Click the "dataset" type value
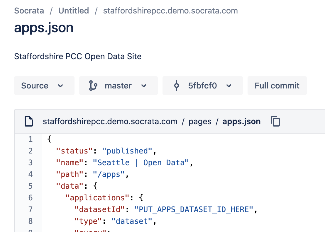325x232 pixels. pos(132,221)
